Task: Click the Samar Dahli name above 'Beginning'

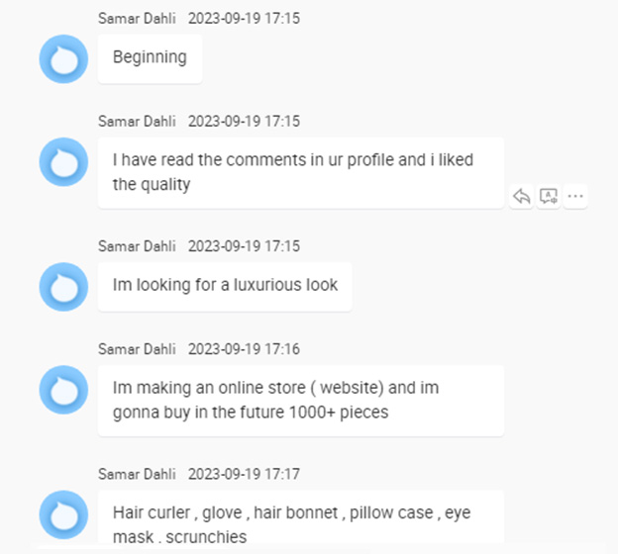Action: (x=137, y=19)
